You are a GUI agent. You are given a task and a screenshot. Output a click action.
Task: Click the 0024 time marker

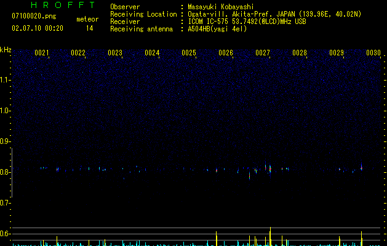pyautogui.click(x=152, y=53)
